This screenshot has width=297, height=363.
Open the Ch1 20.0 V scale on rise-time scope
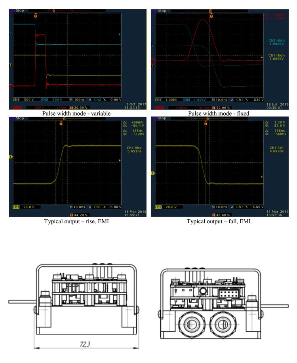(x=25, y=207)
